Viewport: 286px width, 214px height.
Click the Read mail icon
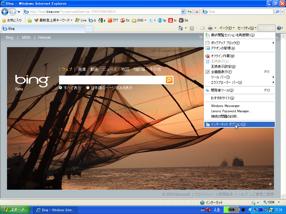202,28
